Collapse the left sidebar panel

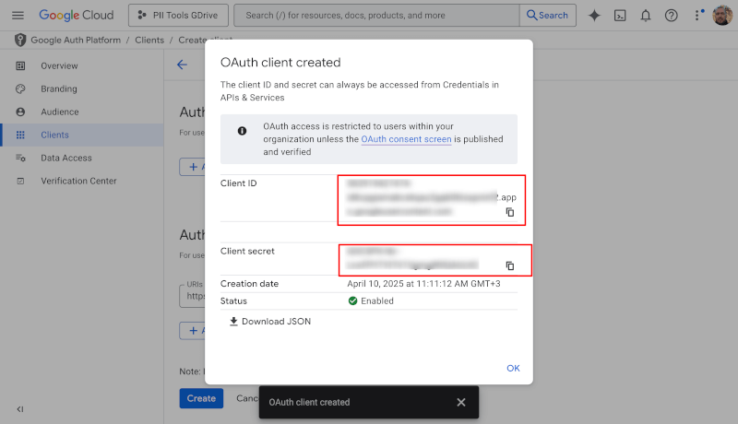19,409
